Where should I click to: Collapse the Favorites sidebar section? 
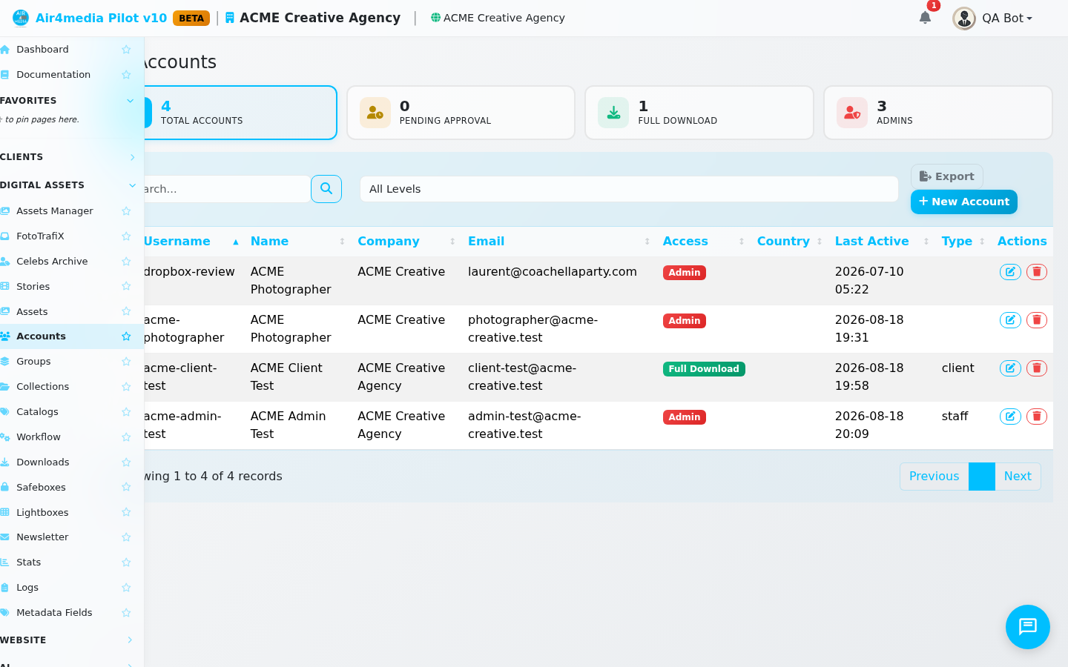[x=67, y=101]
